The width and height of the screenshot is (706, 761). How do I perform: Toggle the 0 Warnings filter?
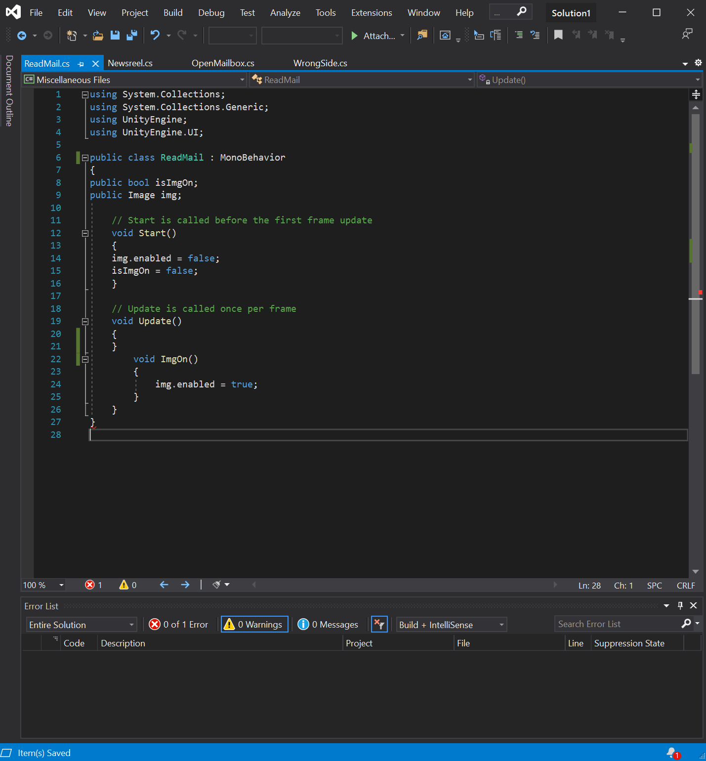pos(254,625)
